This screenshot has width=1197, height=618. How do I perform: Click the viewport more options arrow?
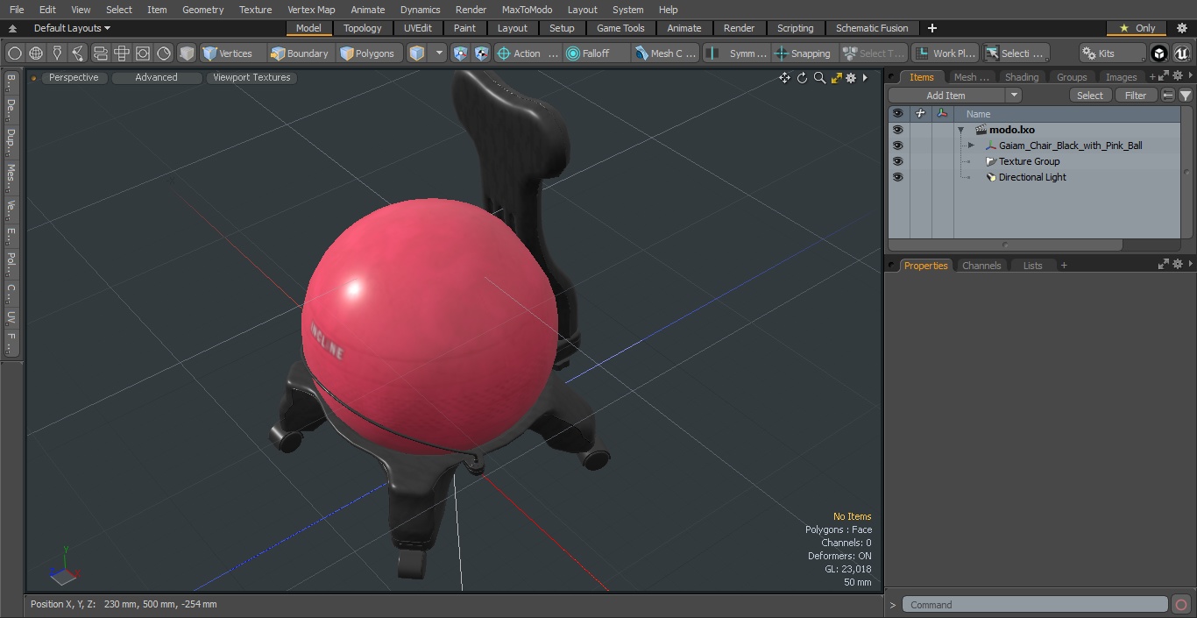pos(865,78)
